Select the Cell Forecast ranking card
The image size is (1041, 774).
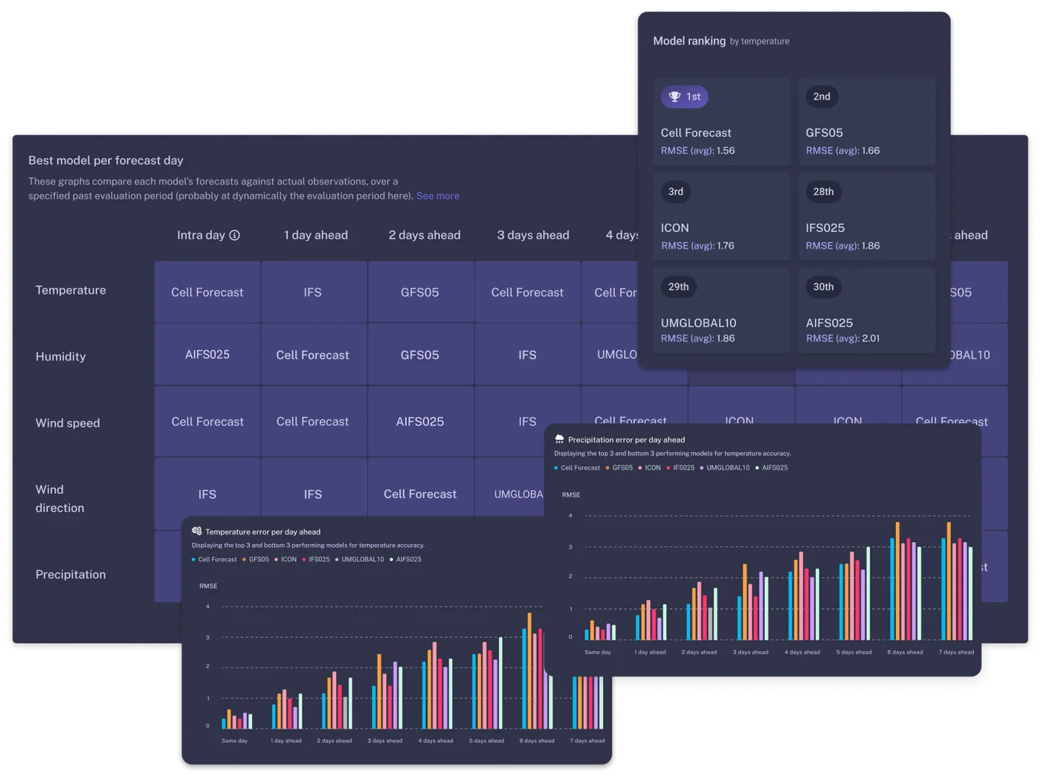click(x=721, y=121)
